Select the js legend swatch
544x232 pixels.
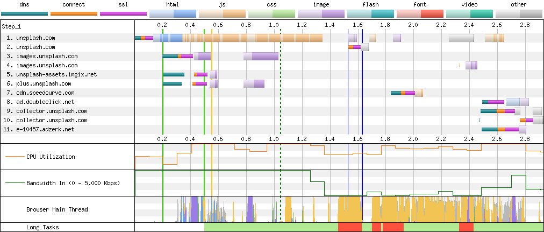coord(222,13)
